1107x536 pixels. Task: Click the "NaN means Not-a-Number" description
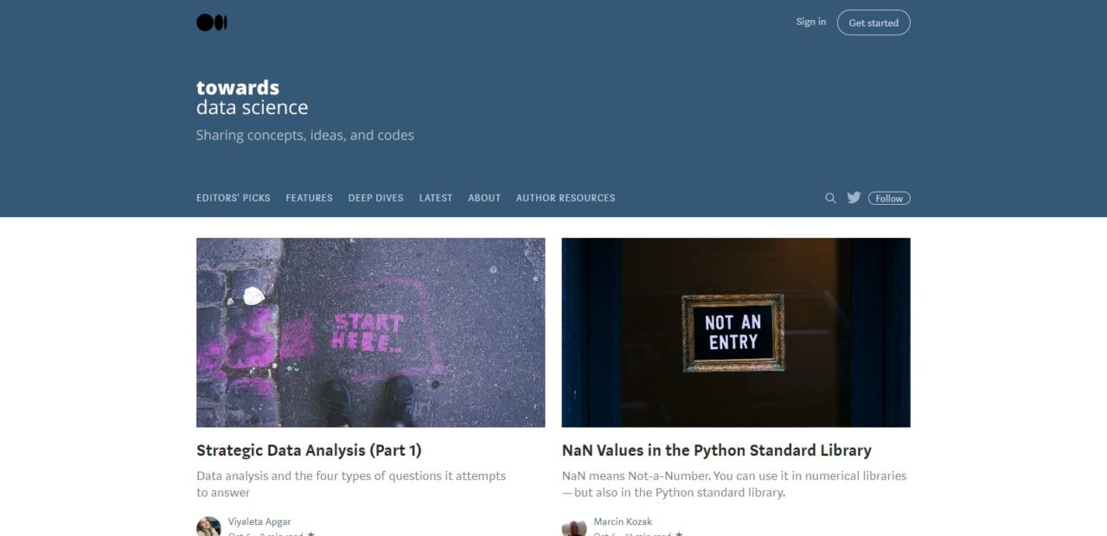734,484
